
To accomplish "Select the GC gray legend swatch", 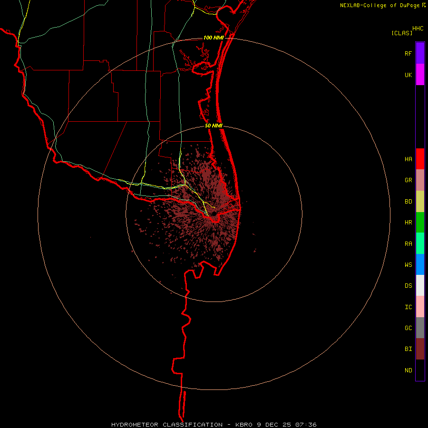I will [420, 328].
